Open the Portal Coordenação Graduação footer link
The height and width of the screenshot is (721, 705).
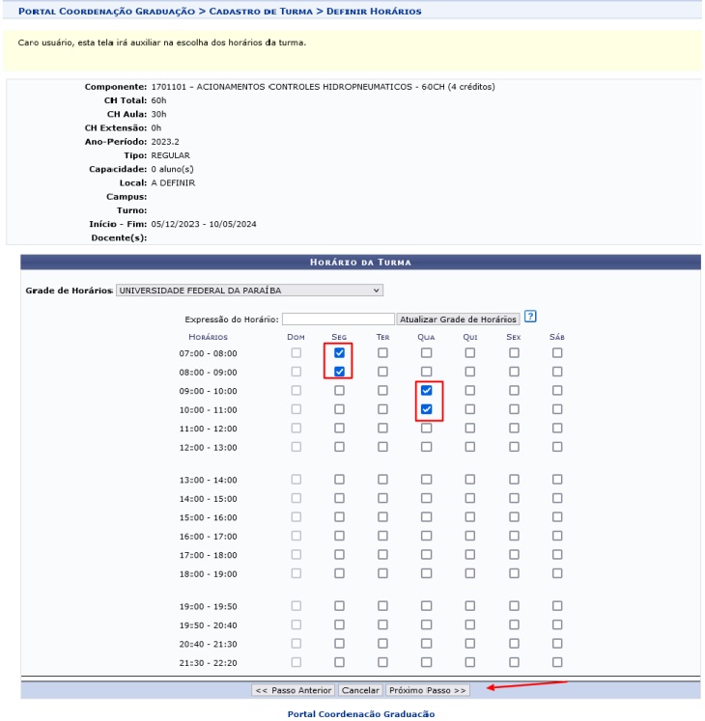pos(361,714)
